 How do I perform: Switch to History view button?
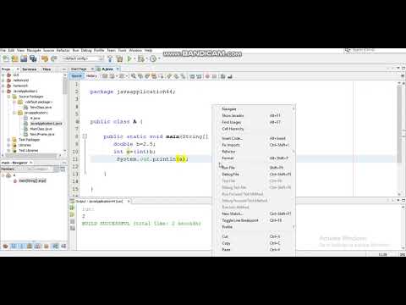click(x=91, y=76)
